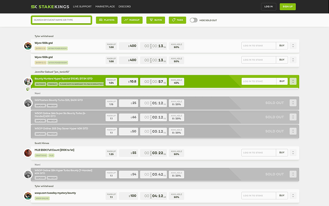The height and width of the screenshot is (206, 329).
Task: Click the 45% available box on Bounty Hunters row
Action: [177, 81]
